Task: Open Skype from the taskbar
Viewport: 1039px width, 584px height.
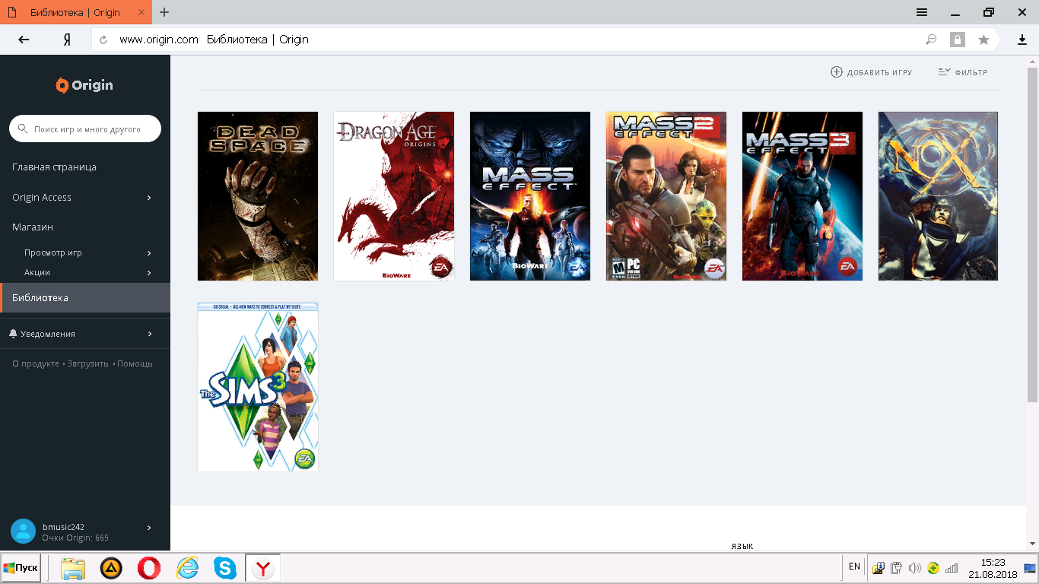Action: [224, 568]
